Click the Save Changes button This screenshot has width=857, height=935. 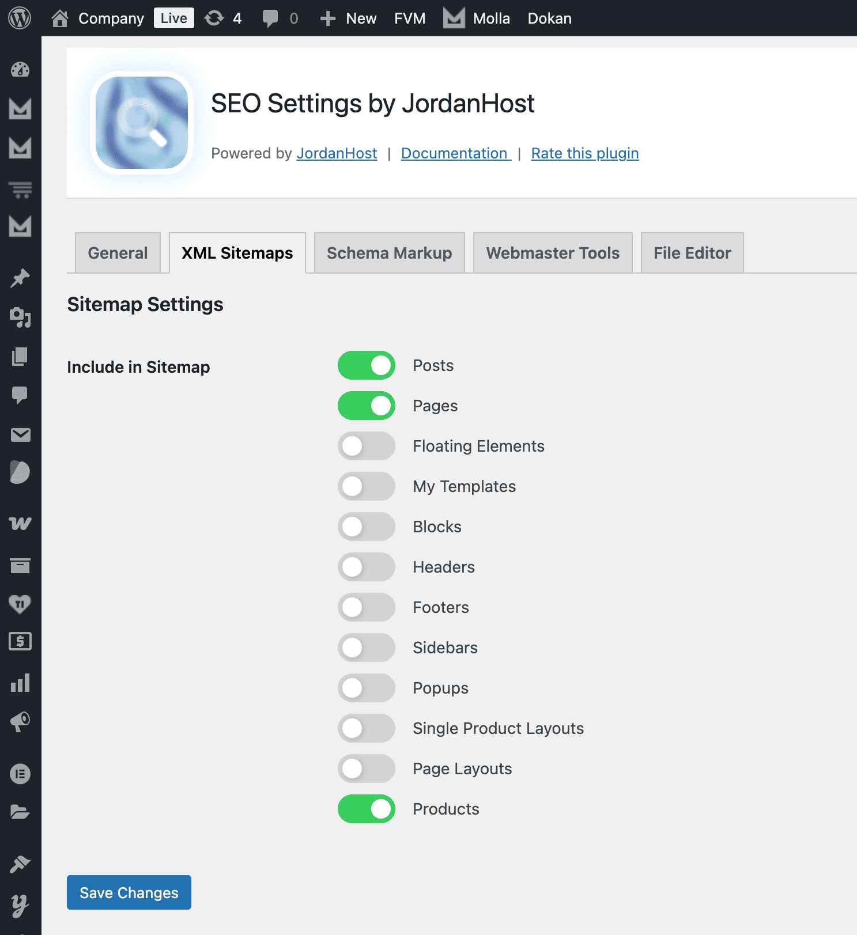[129, 892]
